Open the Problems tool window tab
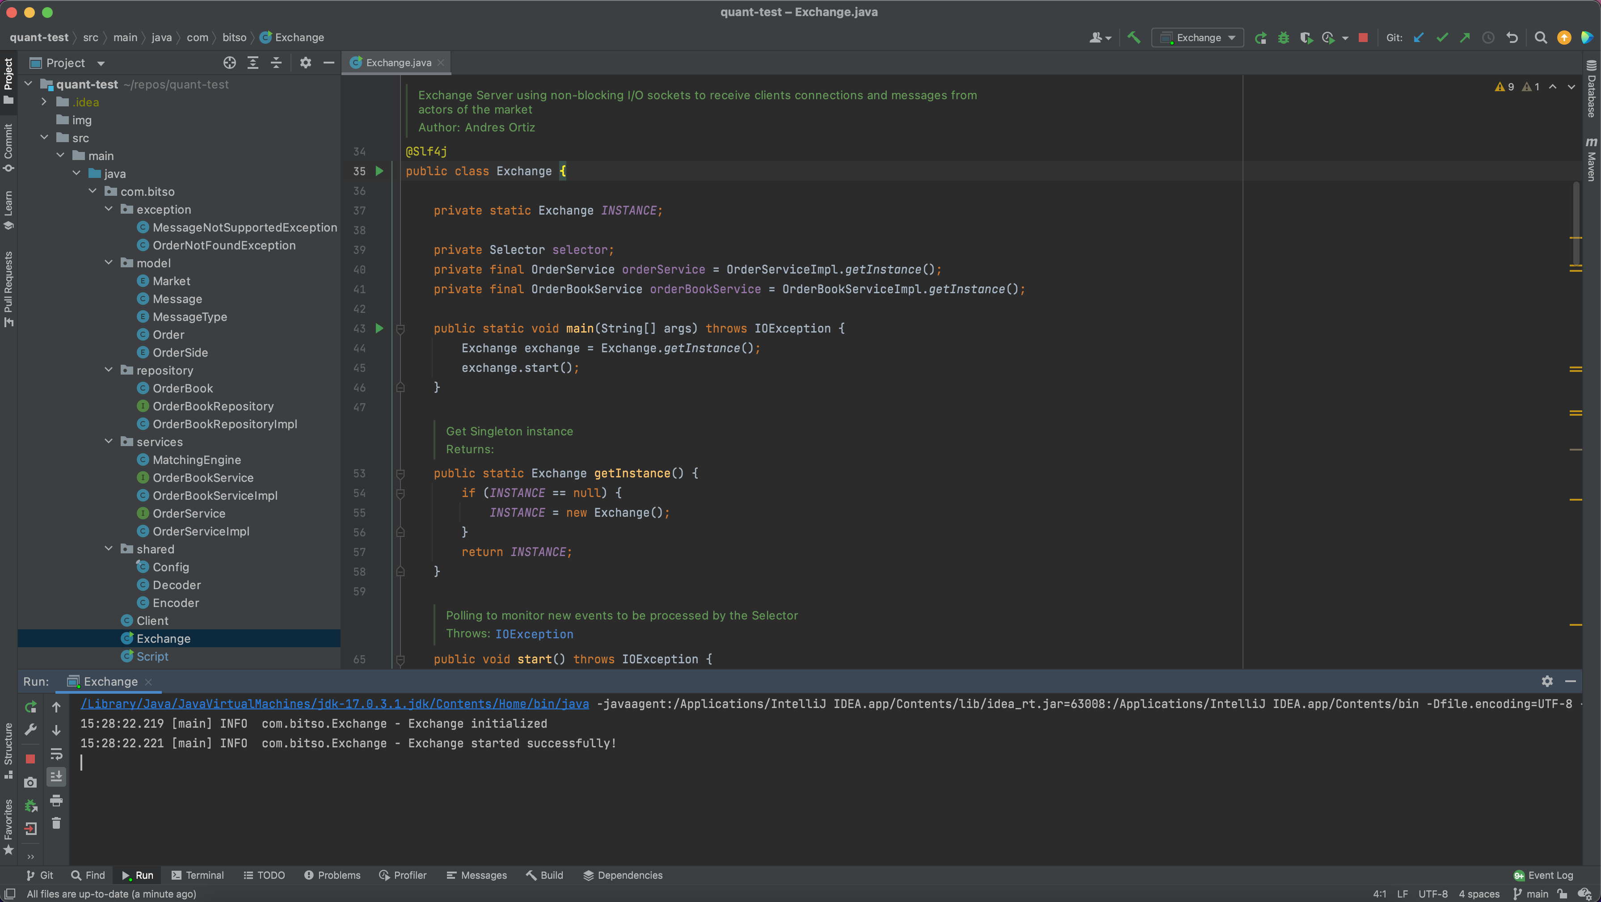Screen dimensions: 1601x902 point(333,875)
